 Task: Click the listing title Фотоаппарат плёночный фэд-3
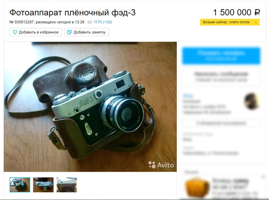pyautogui.click(x=72, y=13)
